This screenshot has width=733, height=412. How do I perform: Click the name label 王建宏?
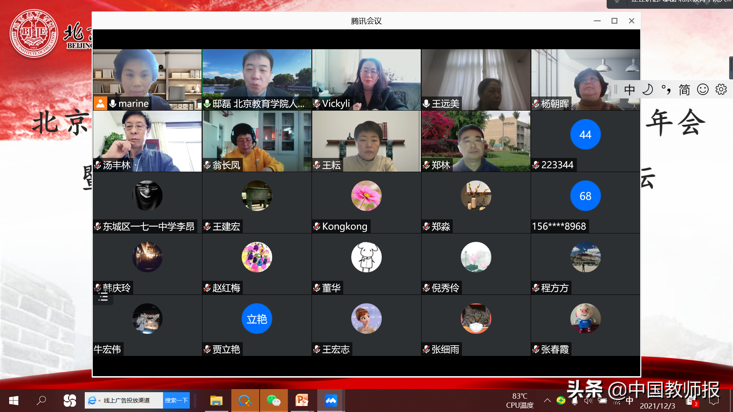coord(226,227)
